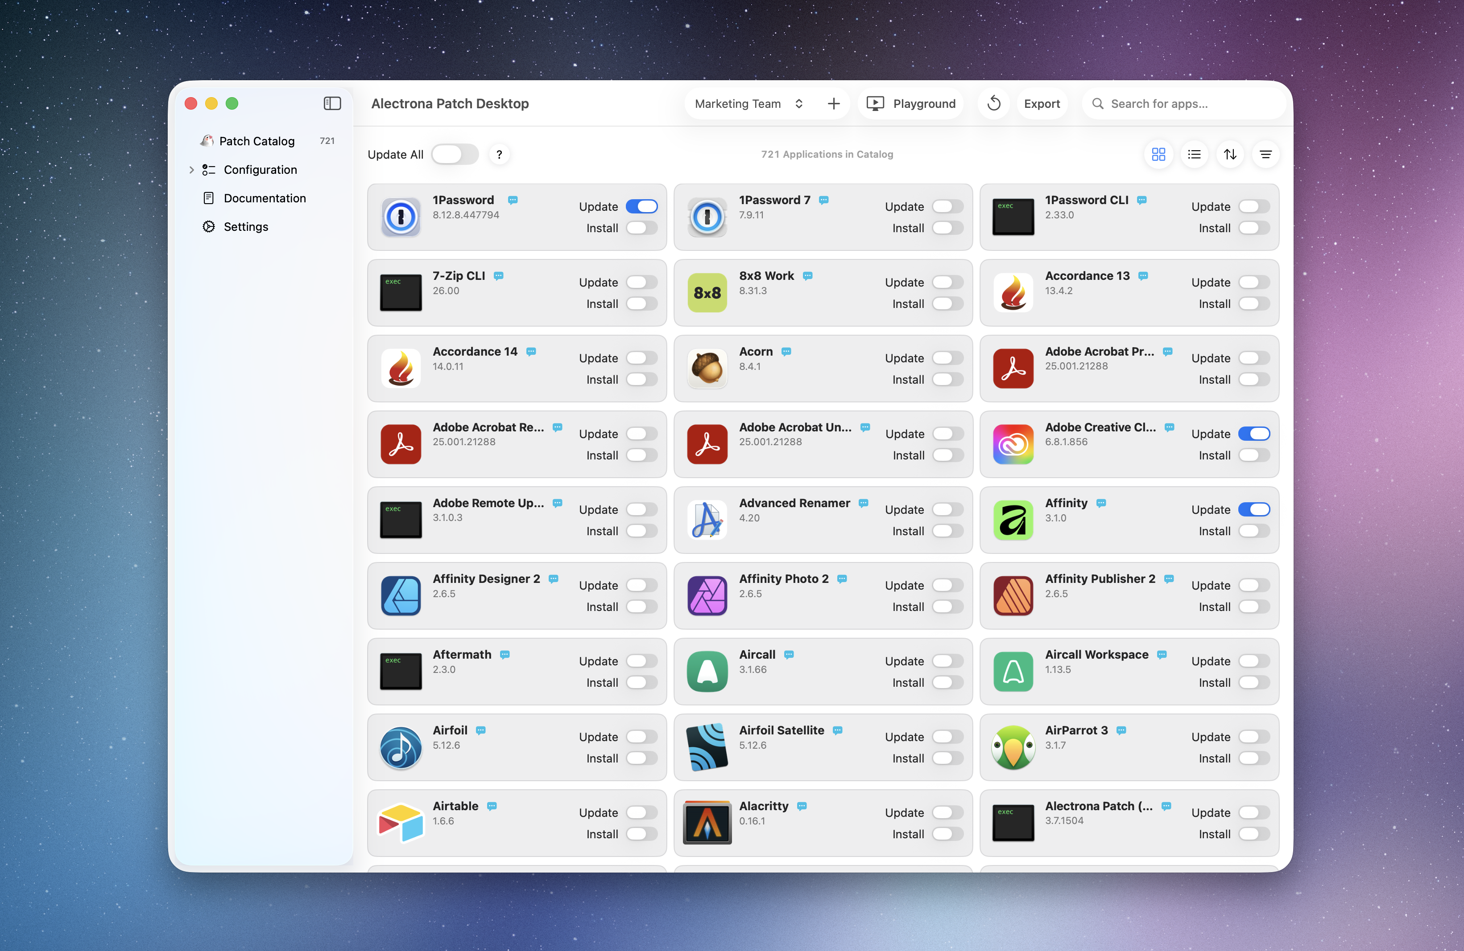The width and height of the screenshot is (1464, 951).
Task: Select Configuration in the sidebar
Action: point(260,169)
